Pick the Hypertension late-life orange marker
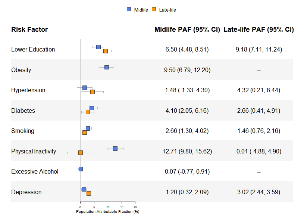 [93, 92]
